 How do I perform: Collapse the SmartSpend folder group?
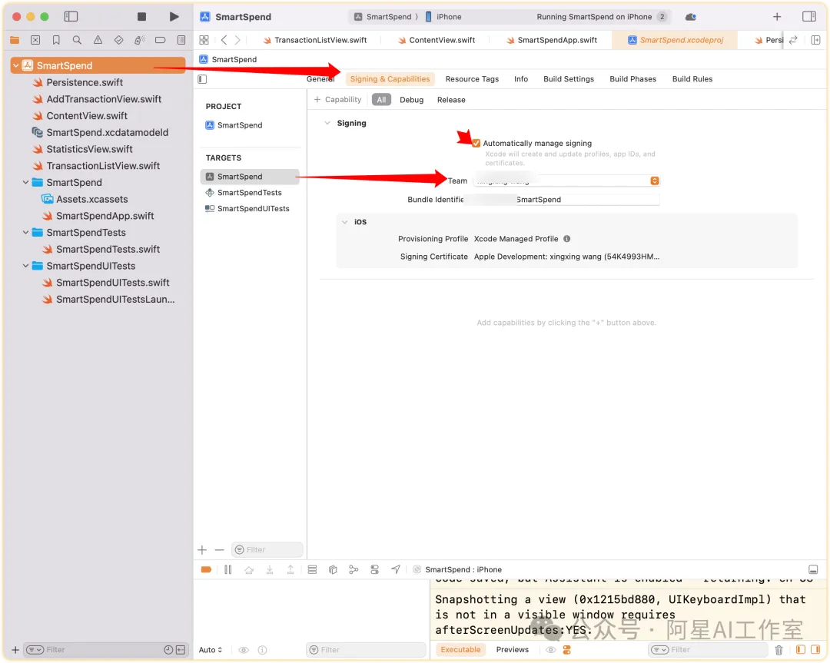coord(25,183)
